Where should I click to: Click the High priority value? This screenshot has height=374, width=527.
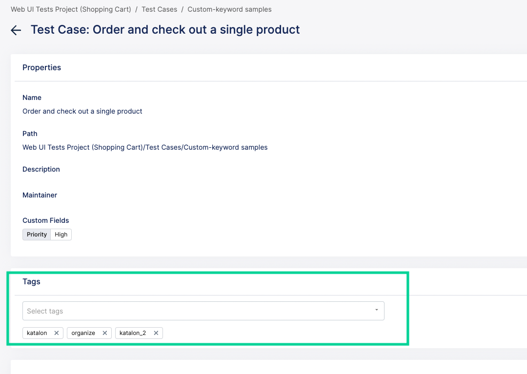click(61, 235)
